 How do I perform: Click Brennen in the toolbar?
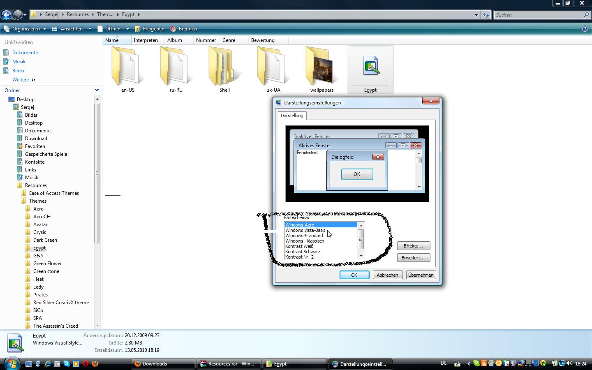183,29
